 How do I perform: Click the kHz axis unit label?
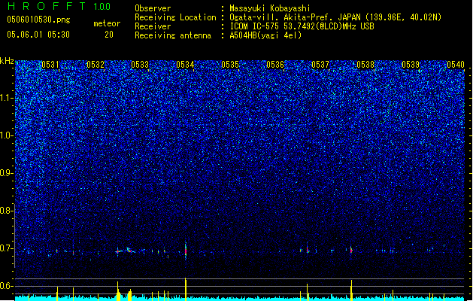(x=7, y=61)
